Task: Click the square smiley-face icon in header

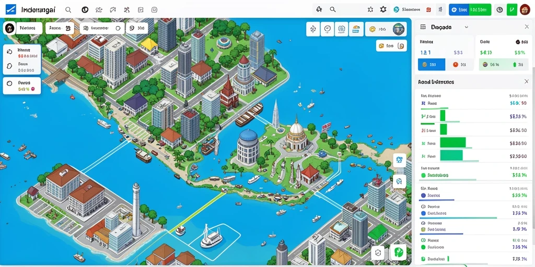Action: 154,10
